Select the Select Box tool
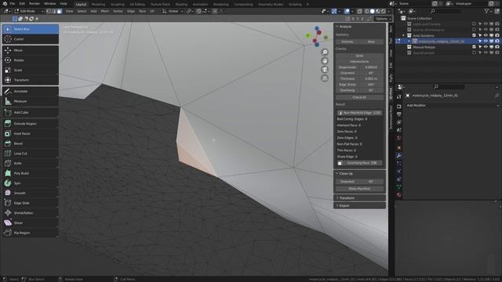The width and height of the screenshot is (502, 282). point(31,29)
